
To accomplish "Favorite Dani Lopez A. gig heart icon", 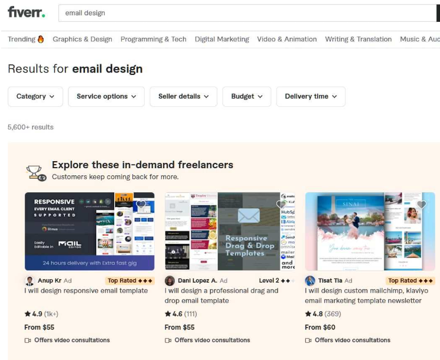I will (281, 204).
